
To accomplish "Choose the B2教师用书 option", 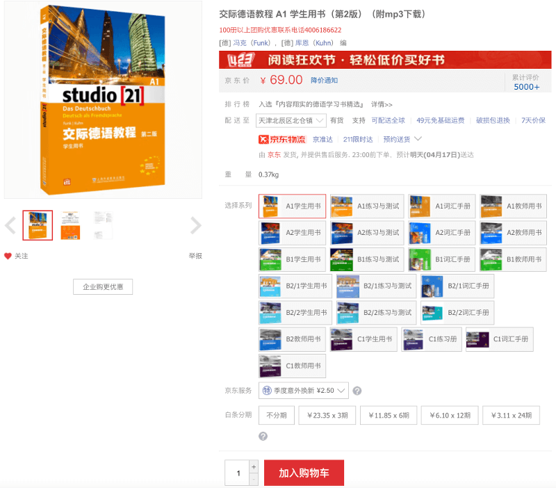I will point(292,339).
